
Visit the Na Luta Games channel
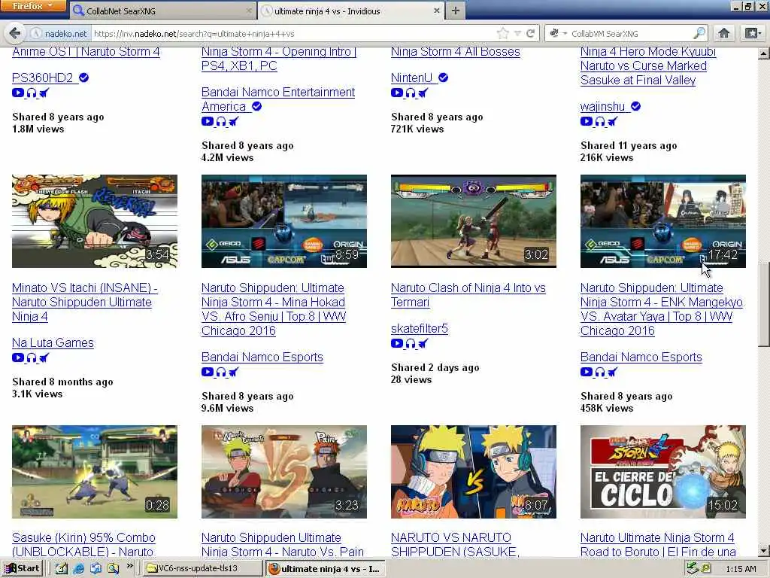[x=53, y=342]
